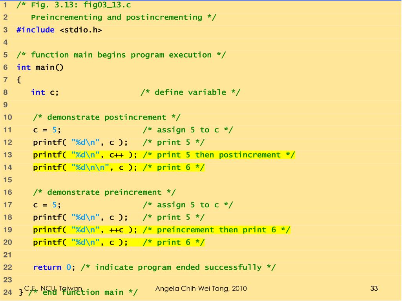Click the highlighted printf with c++
This screenshot has height=301, width=402.
(x=85, y=155)
